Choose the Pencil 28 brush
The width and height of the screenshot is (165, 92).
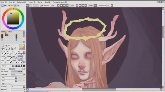coord(4,53)
